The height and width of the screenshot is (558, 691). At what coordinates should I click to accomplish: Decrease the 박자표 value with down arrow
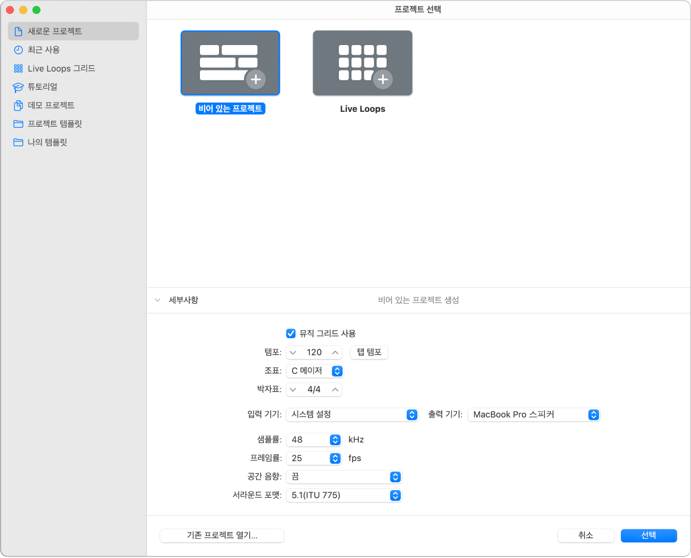[x=293, y=389]
